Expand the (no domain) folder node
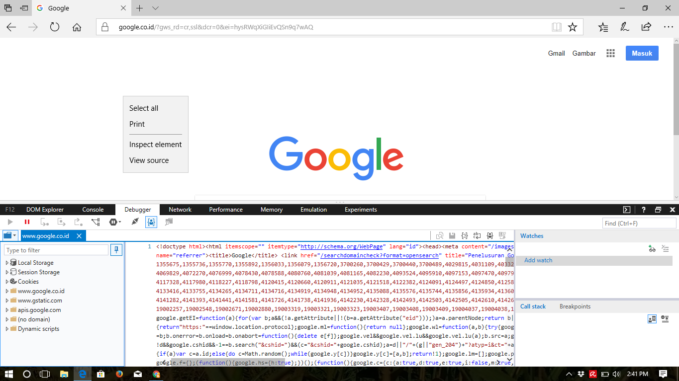 (x=7, y=319)
